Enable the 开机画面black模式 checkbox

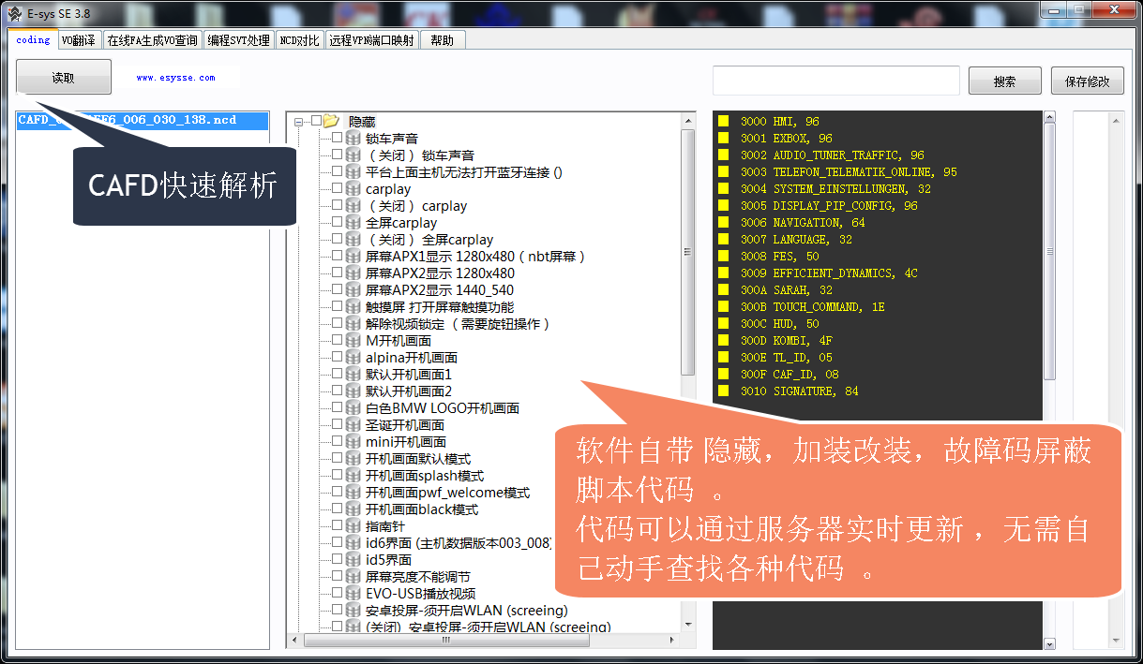[x=337, y=509]
